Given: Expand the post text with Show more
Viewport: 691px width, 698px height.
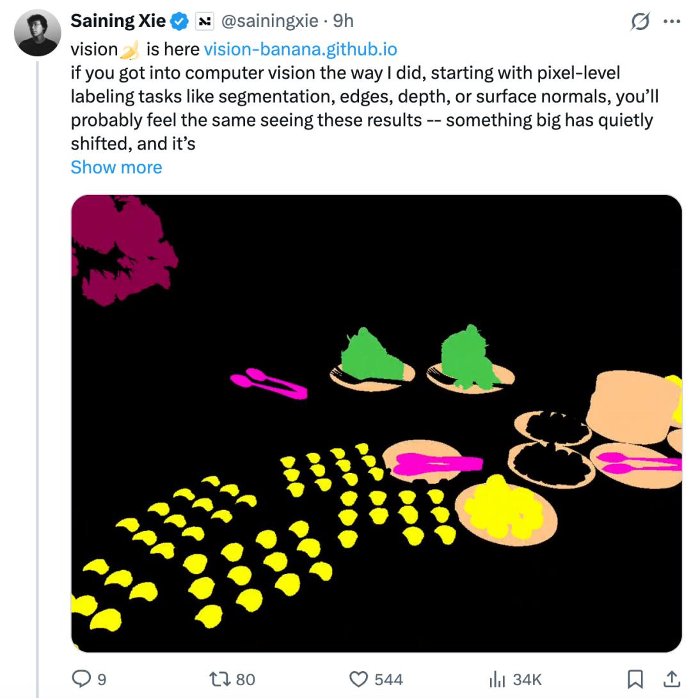Looking at the screenshot, I should coord(116,167).
